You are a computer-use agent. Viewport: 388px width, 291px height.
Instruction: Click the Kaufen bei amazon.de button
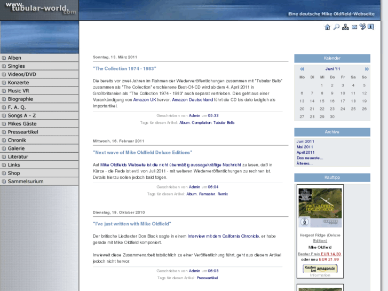pos(320,268)
